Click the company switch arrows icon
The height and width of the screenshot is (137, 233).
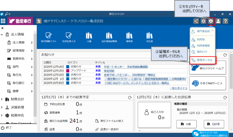click(39, 21)
